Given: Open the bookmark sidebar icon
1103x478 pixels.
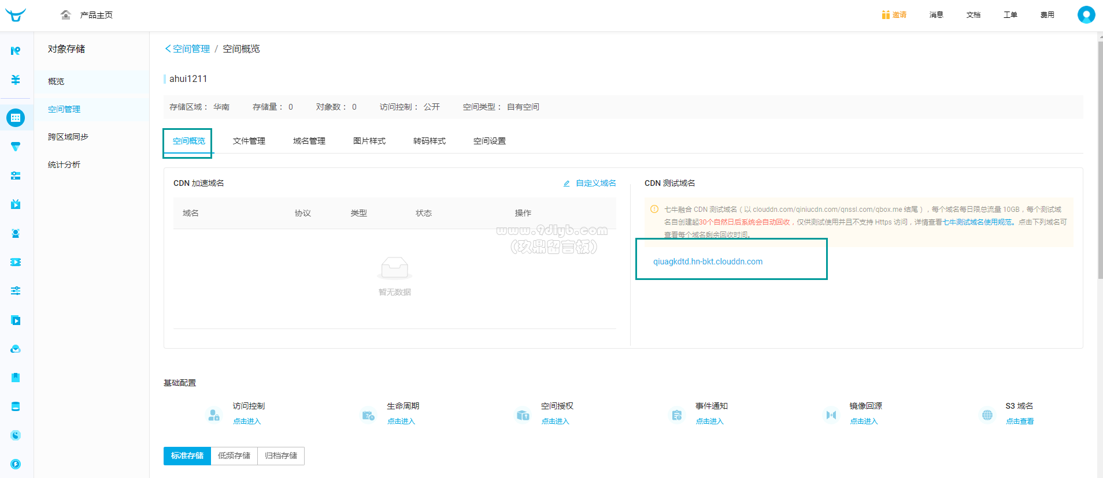Looking at the screenshot, I should tap(16, 378).
